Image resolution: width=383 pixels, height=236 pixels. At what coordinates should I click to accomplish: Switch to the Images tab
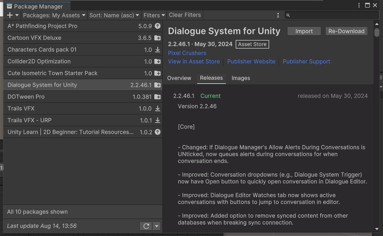coord(241,78)
